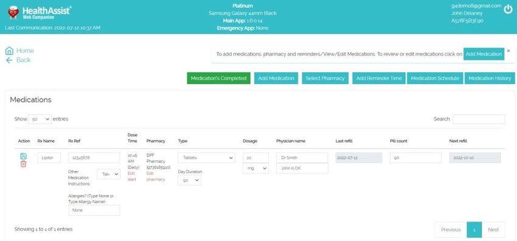Save the Lipitor row with disk icon
Screen dimensions: 517x241
coord(23,156)
